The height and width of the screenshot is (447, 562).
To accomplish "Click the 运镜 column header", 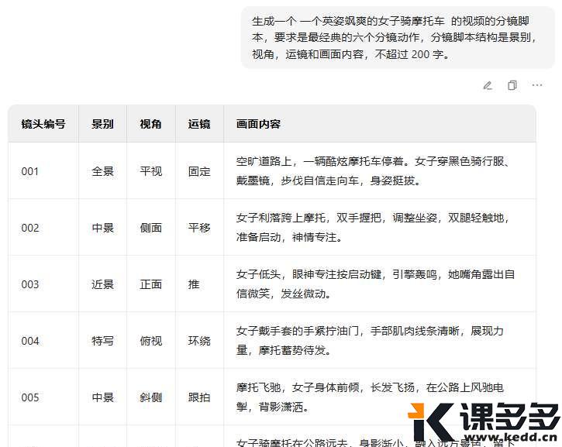I will [x=199, y=124].
